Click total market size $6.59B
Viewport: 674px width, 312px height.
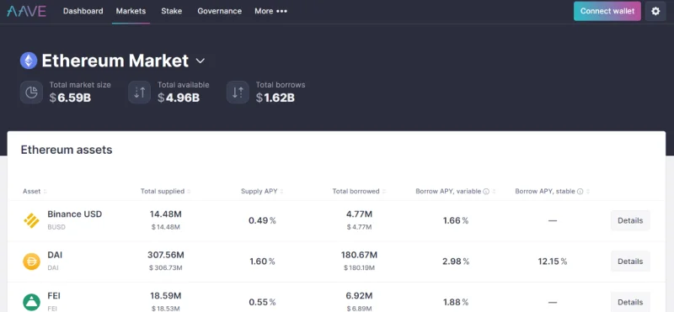point(70,98)
